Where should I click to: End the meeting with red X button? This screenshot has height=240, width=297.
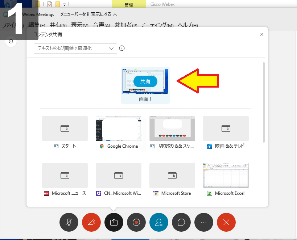pyautogui.click(x=226, y=222)
